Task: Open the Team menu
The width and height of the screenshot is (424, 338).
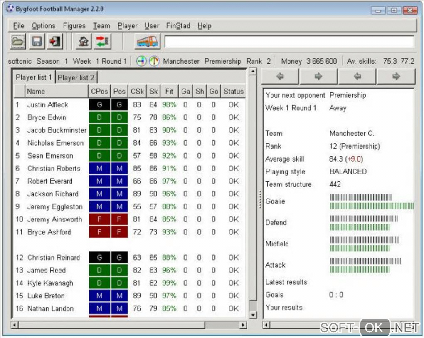Action: [101, 26]
